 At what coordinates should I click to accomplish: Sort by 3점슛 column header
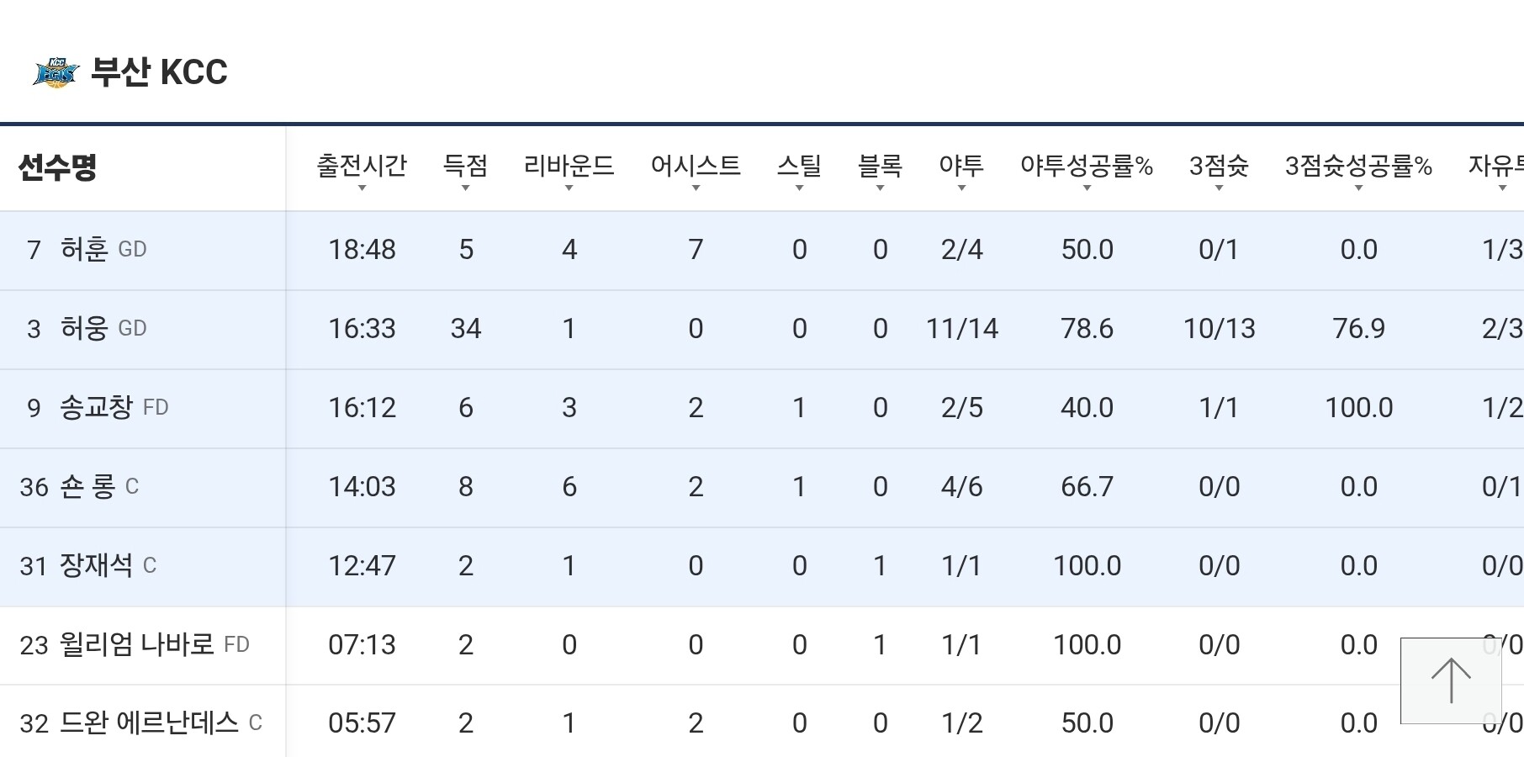click(x=1219, y=167)
